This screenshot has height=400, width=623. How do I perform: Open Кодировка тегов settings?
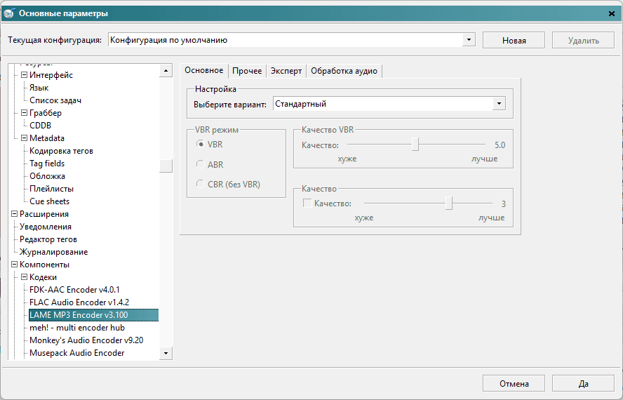61,151
